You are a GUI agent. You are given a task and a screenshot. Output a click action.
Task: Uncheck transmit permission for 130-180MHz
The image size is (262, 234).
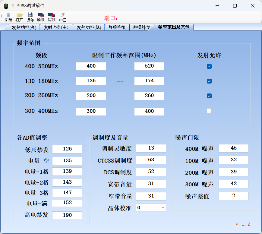pos(209,81)
